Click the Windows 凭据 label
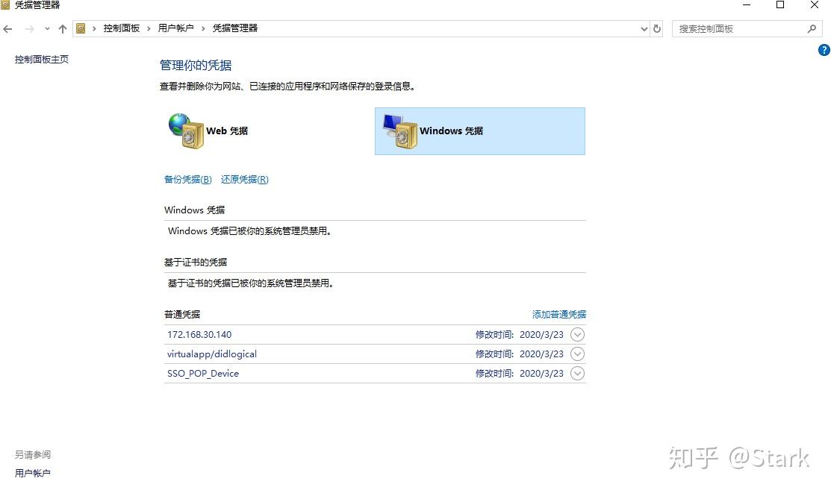Image resolution: width=831 pixels, height=493 pixels. [452, 131]
